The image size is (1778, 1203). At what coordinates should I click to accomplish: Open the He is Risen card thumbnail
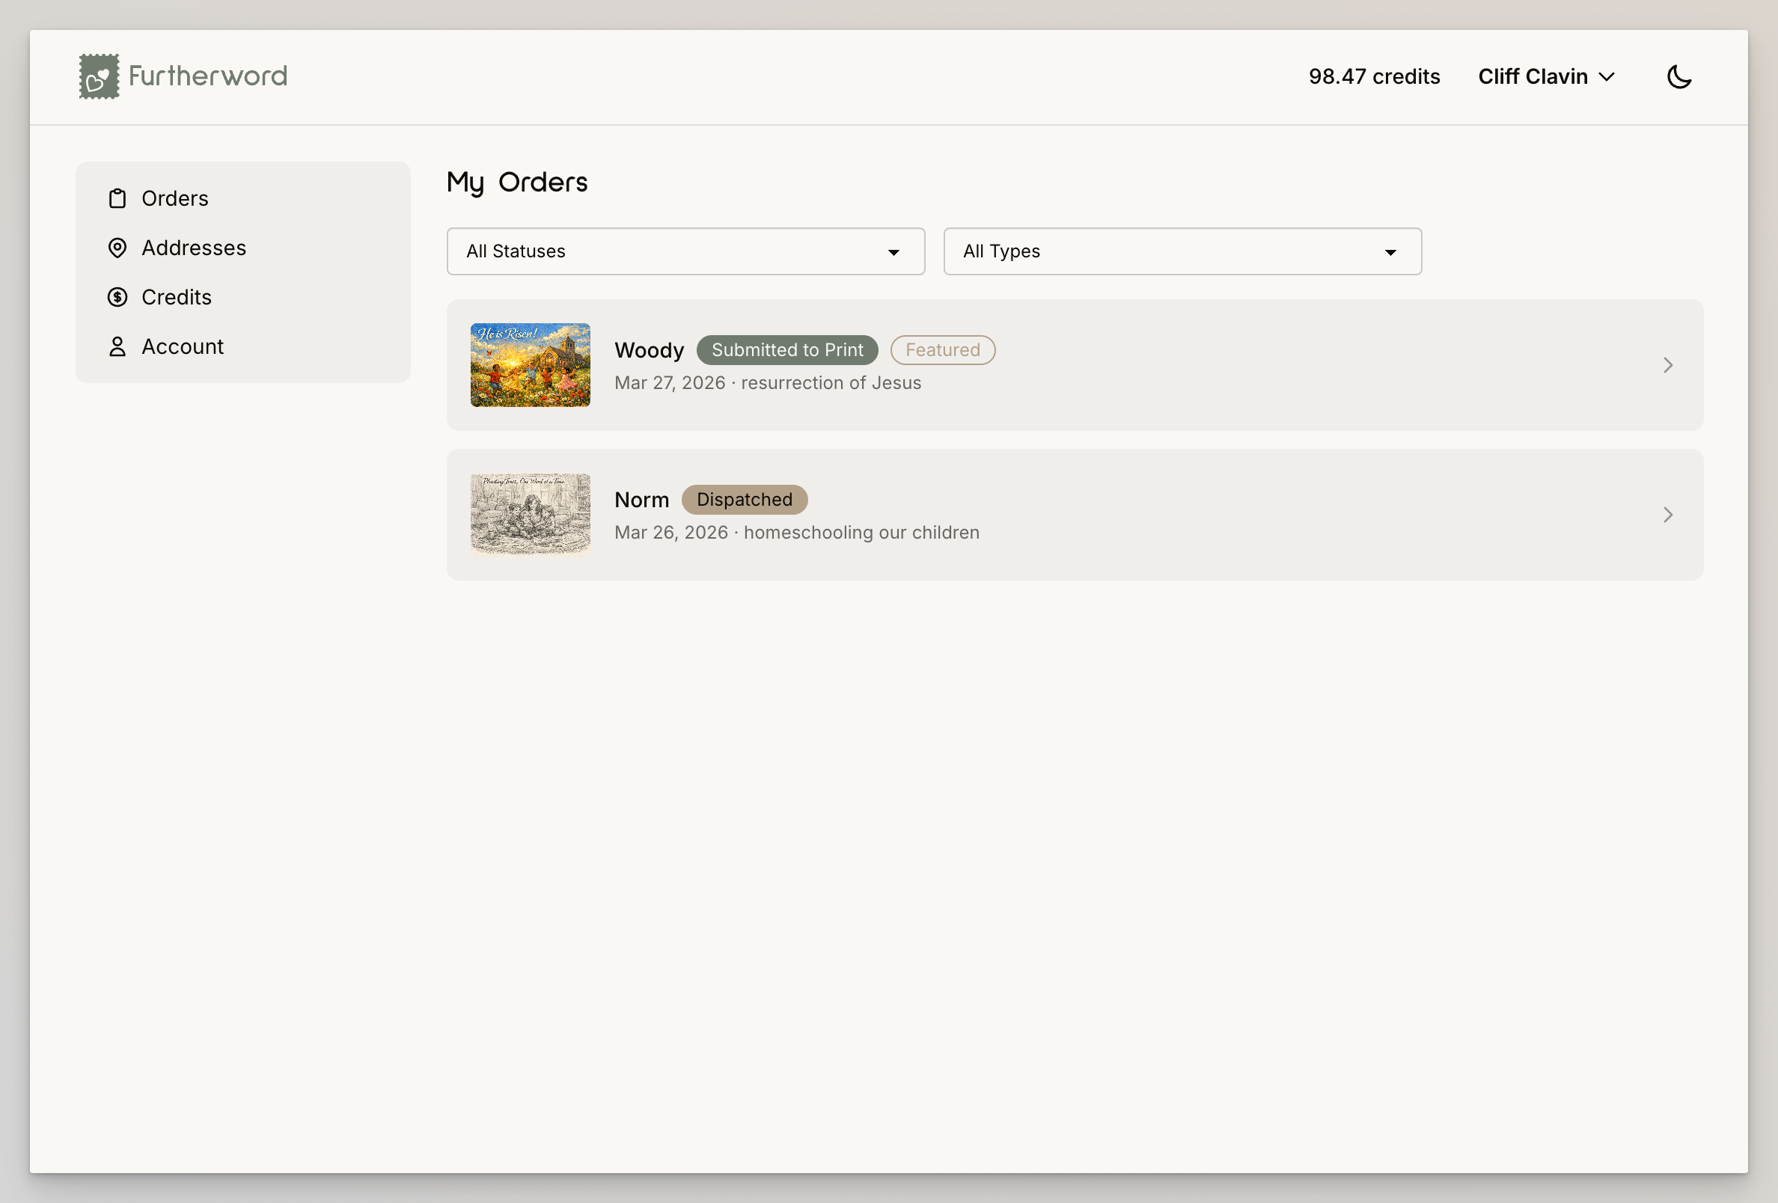click(531, 366)
